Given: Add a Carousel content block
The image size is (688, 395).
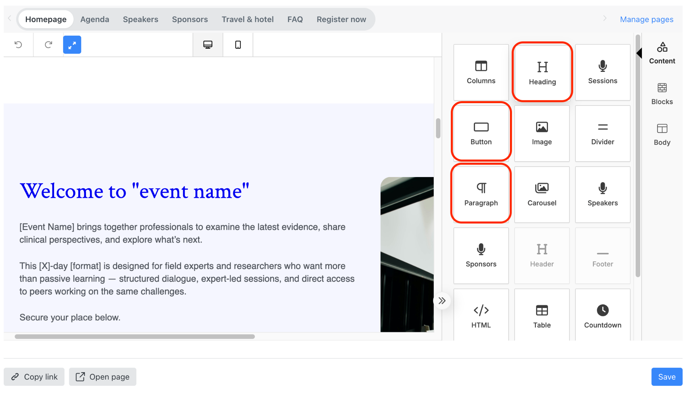Looking at the screenshot, I should click(x=542, y=194).
